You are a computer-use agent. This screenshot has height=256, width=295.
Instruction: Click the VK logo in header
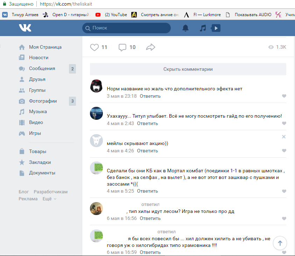coord(25,28)
